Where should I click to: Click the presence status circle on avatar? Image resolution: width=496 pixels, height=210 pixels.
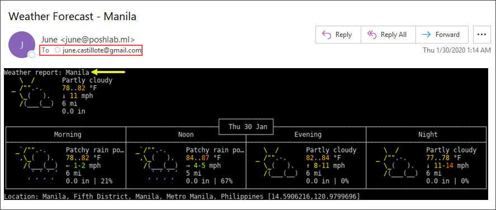[x=32, y=55]
